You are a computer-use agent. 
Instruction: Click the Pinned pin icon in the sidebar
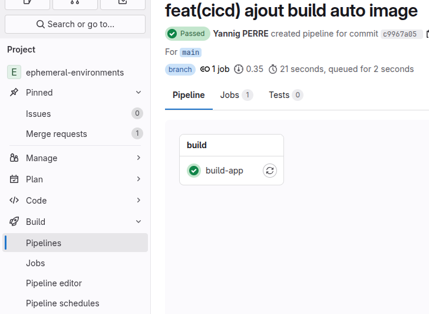pos(14,92)
